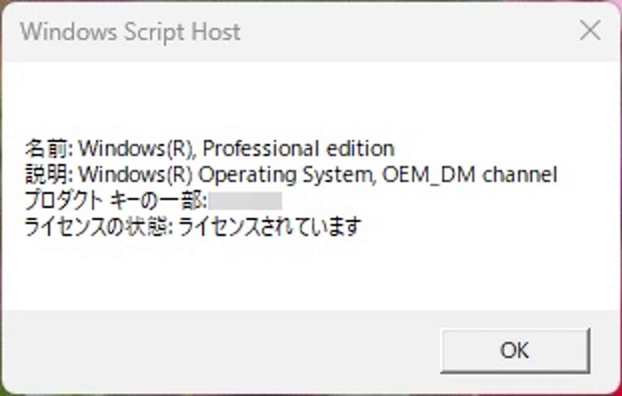Click the word channel in the description line
Screen dimensions: 622x396
[520, 175]
